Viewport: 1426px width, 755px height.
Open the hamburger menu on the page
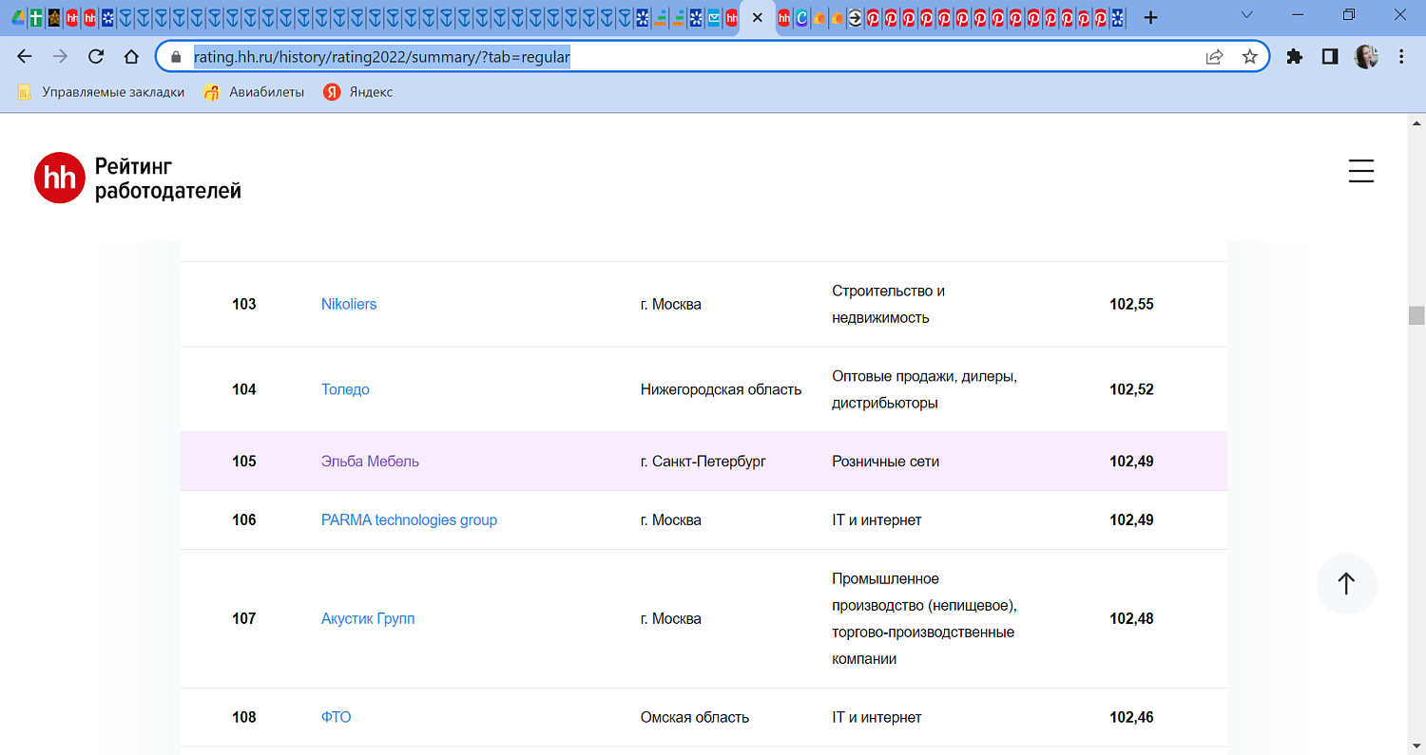coord(1360,171)
